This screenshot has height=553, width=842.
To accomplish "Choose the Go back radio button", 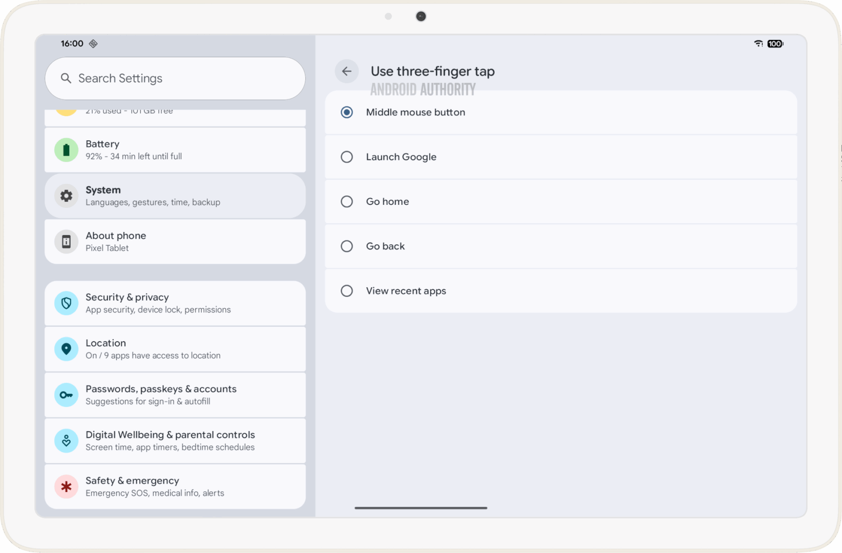I will [x=347, y=246].
